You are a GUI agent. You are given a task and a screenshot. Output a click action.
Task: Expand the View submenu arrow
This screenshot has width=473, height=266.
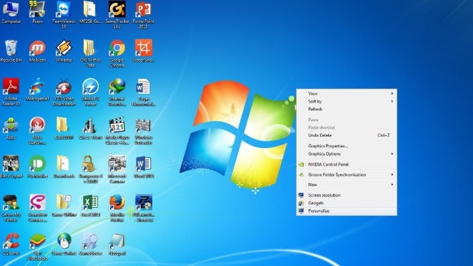[392, 93]
